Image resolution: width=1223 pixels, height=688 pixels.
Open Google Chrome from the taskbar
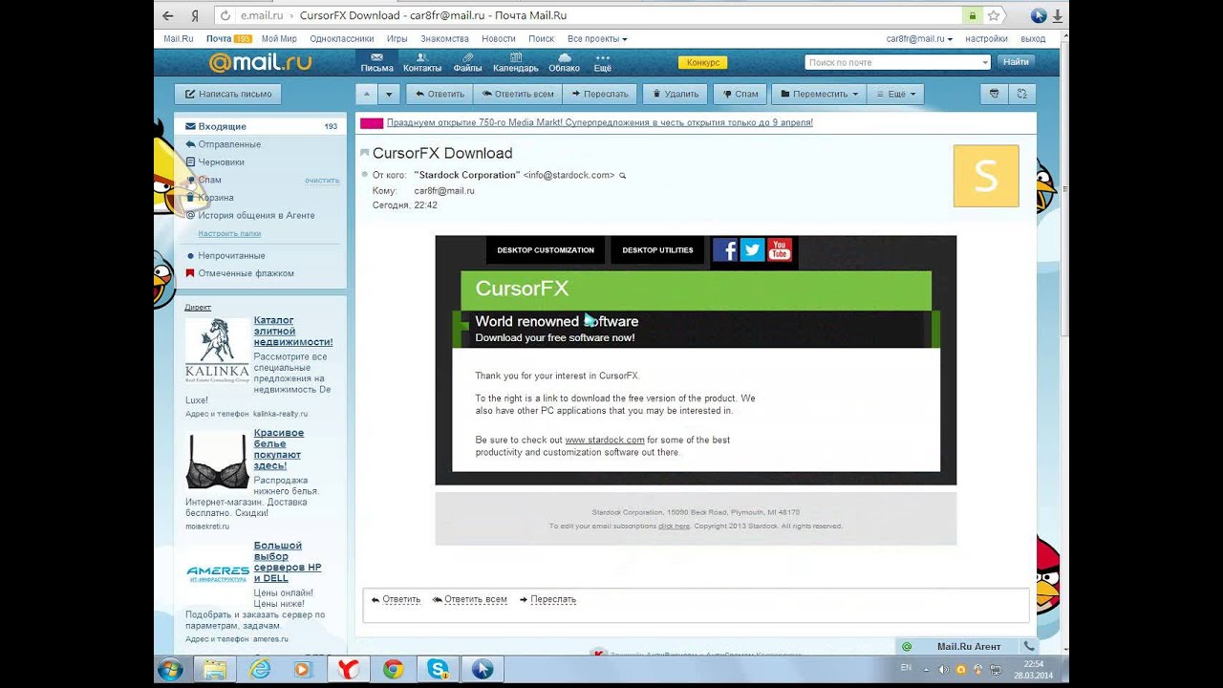pos(393,670)
